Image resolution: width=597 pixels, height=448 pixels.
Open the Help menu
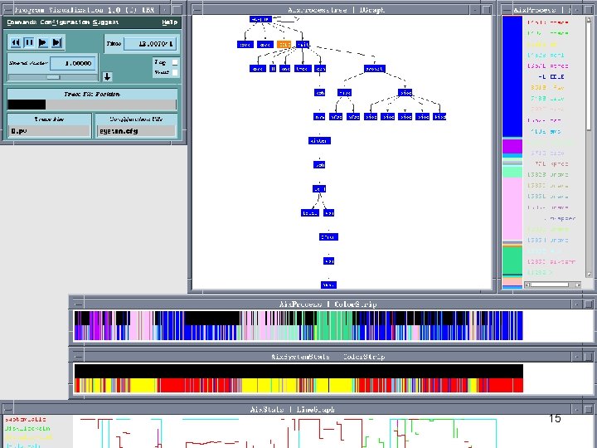169,22
